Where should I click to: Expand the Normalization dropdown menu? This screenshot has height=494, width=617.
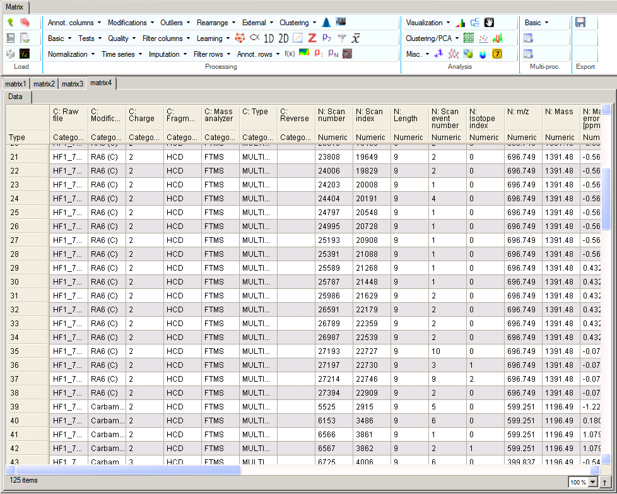coord(71,54)
